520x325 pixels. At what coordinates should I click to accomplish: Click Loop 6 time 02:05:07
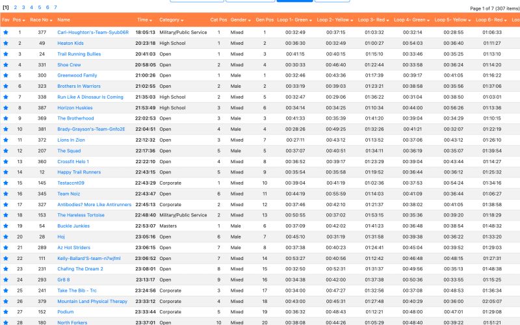tap(492, 302)
